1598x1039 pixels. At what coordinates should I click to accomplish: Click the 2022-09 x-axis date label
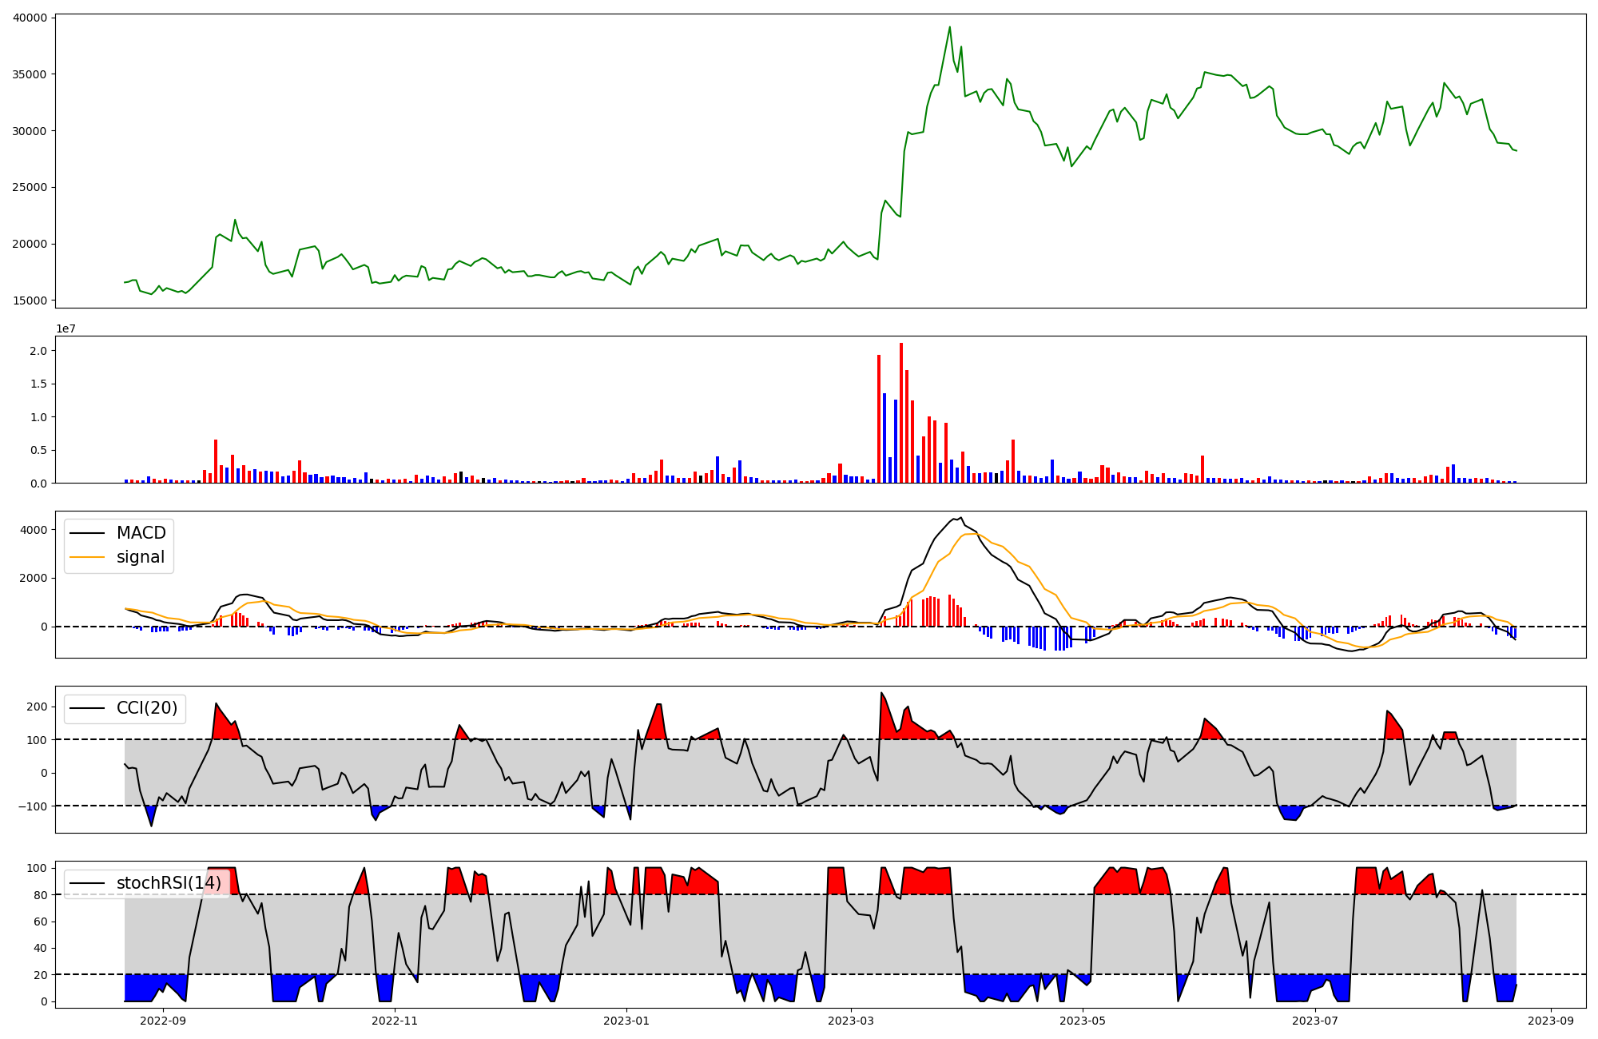163,1021
